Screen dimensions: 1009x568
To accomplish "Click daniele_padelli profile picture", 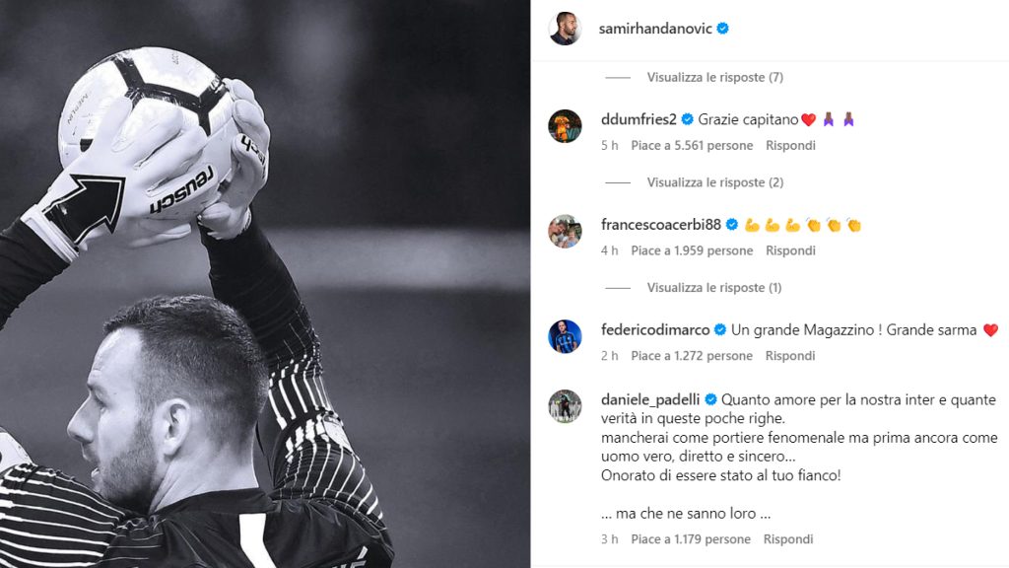I will (x=565, y=405).
